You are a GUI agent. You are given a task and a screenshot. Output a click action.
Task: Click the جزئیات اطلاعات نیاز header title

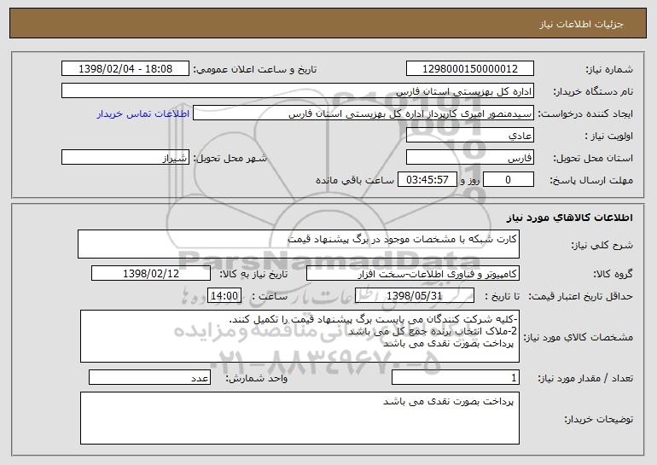(x=581, y=24)
